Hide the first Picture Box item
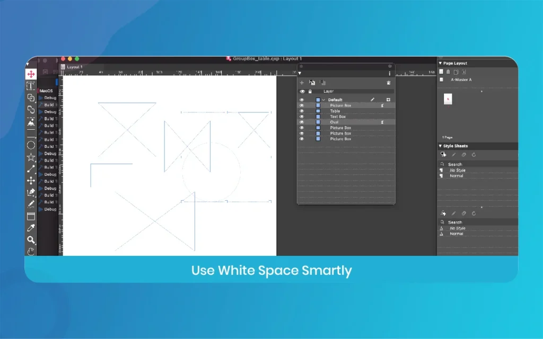The width and height of the screenshot is (543, 339). pyautogui.click(x=302, y=105)
